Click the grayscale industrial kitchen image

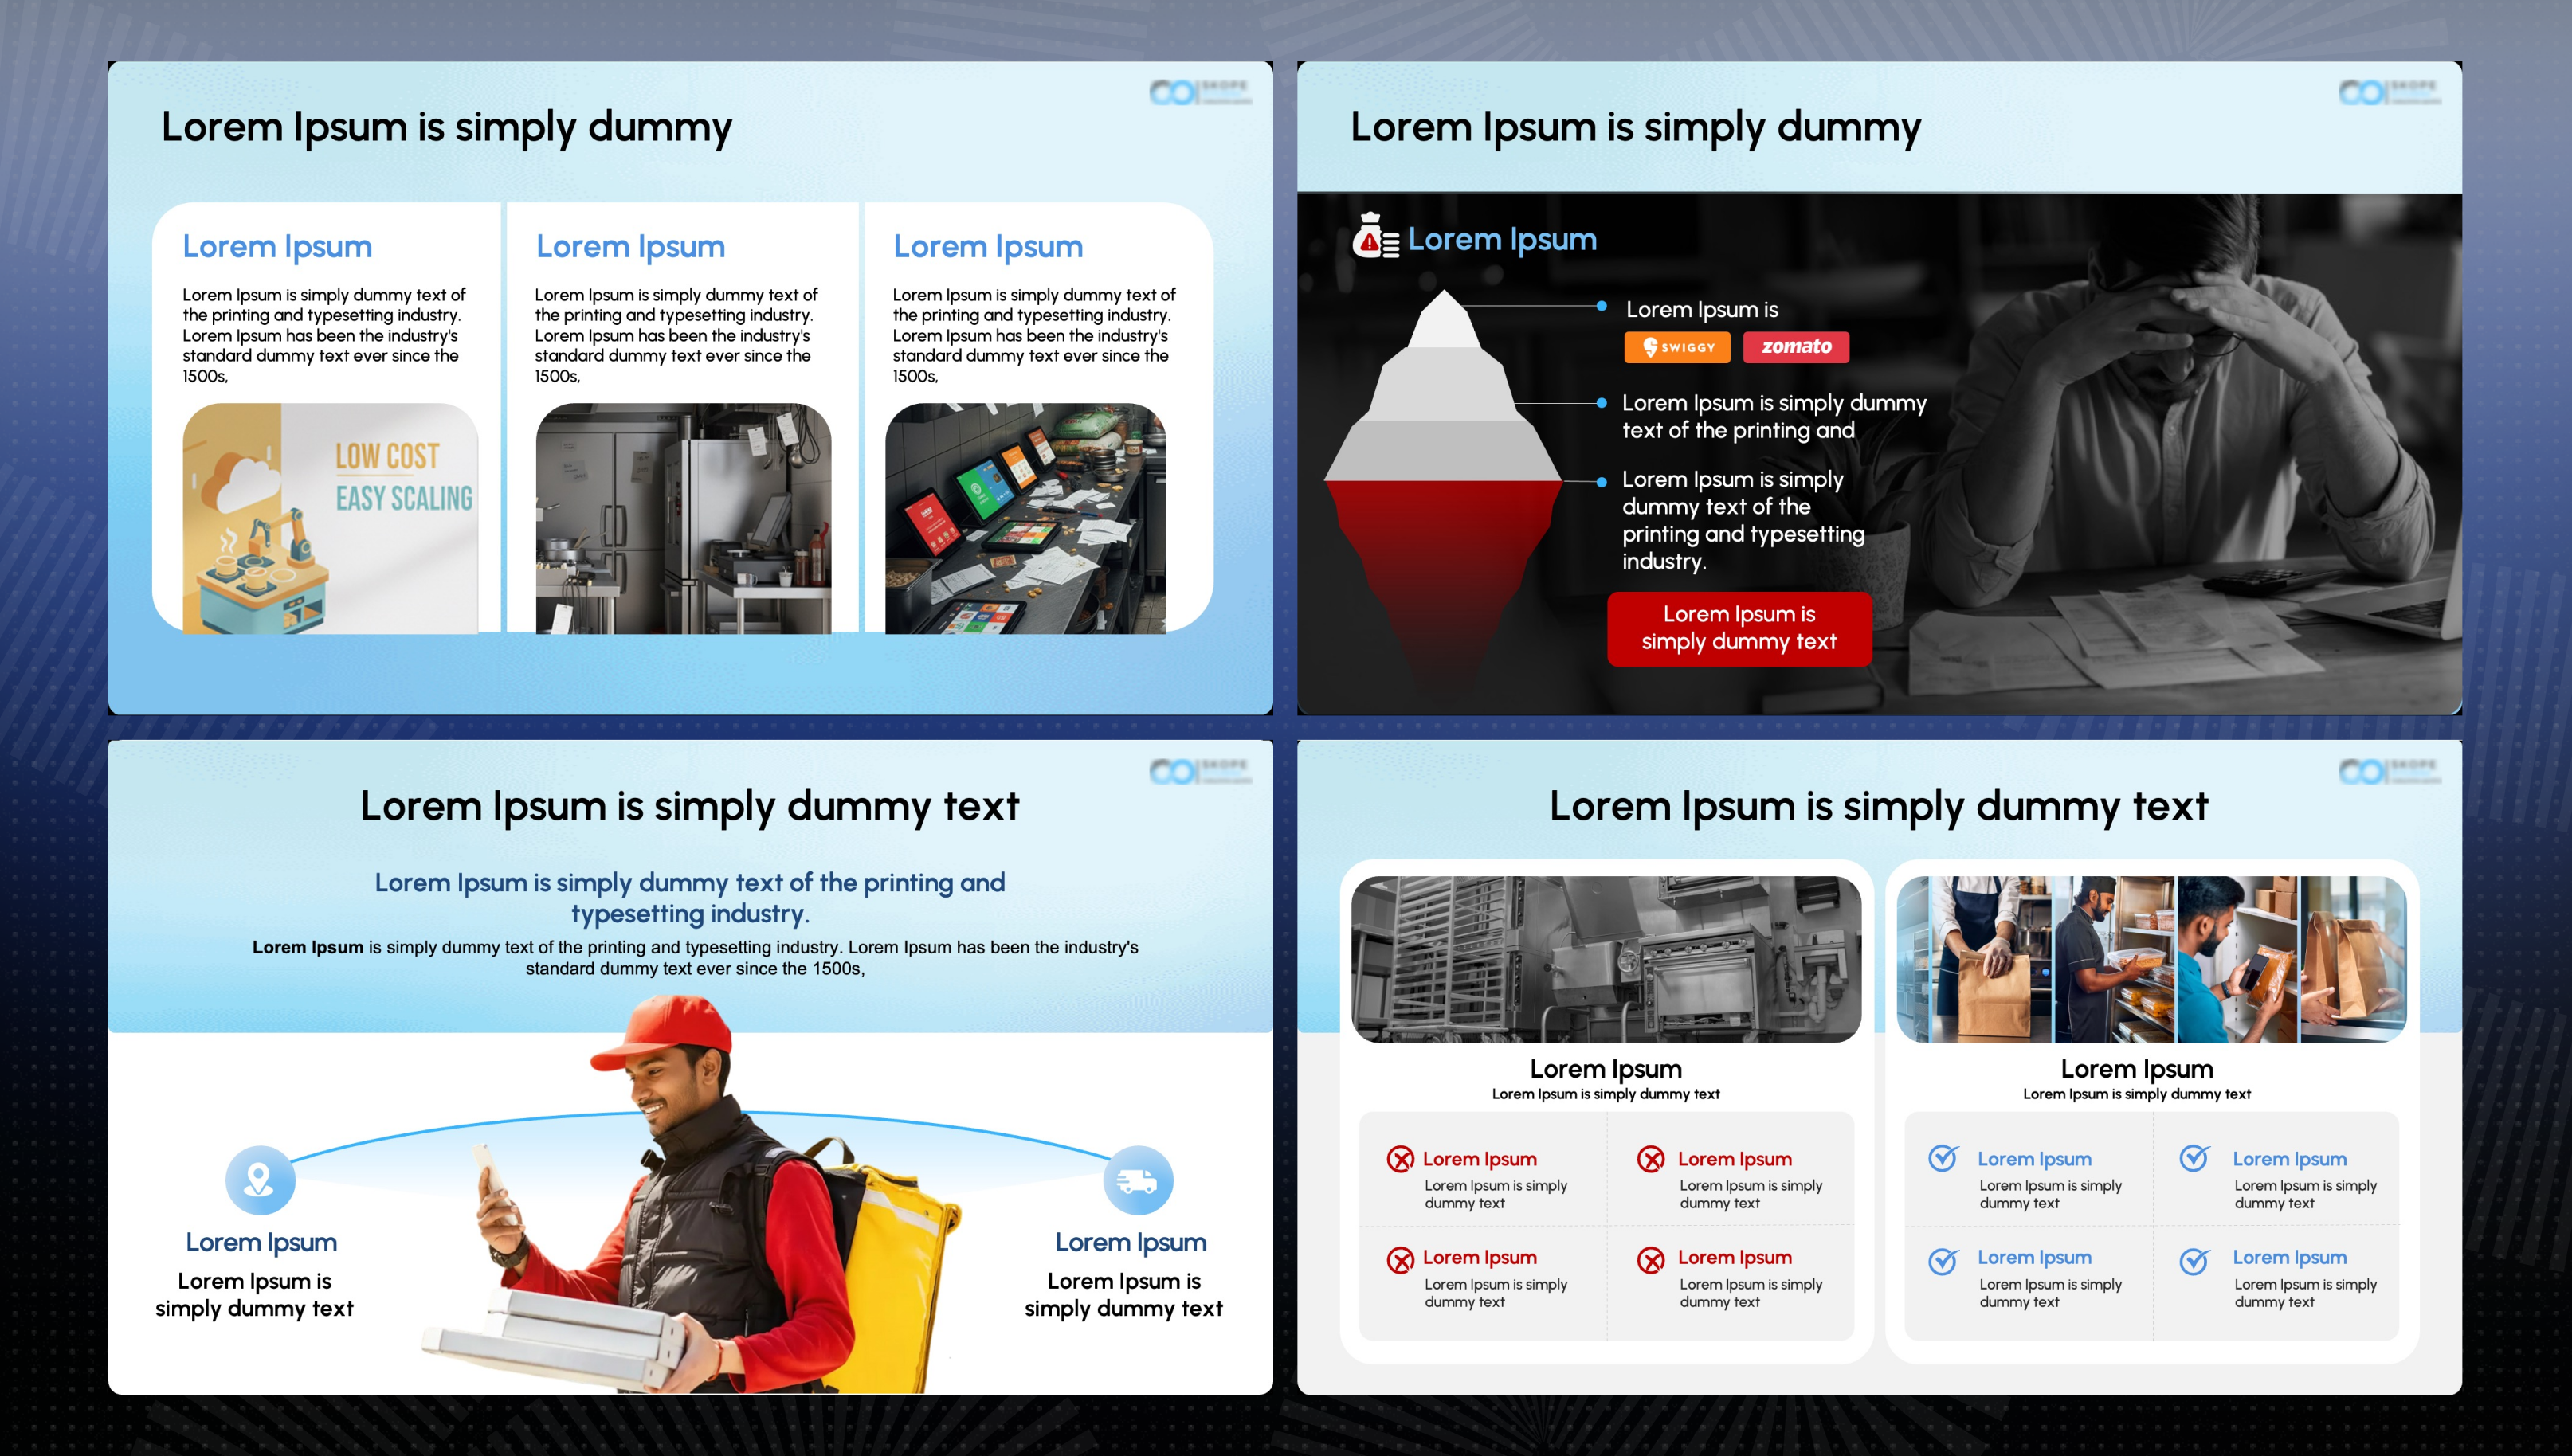[1606, 959]
